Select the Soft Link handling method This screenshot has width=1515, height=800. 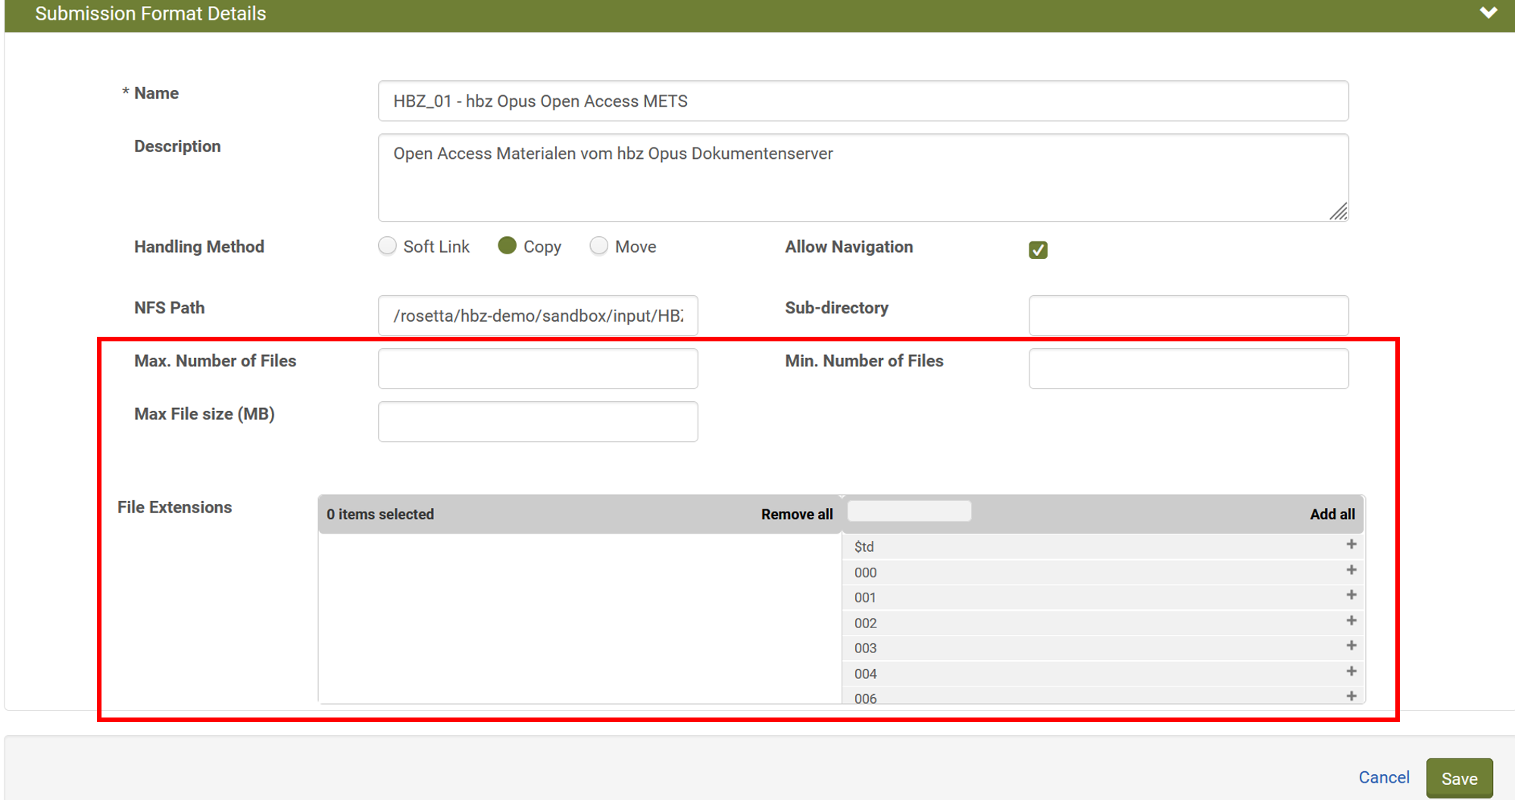387,246
